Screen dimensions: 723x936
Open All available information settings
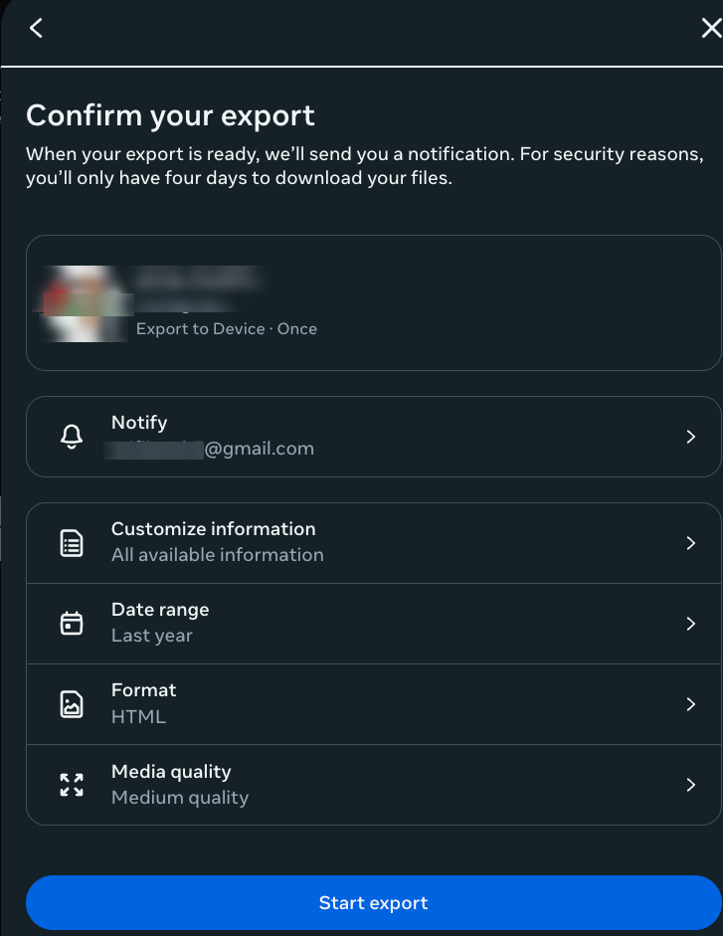click(373, 542)
